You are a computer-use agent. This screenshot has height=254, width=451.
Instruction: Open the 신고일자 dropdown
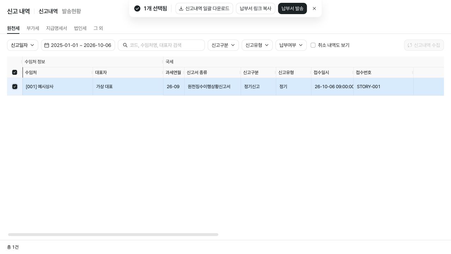23,45
